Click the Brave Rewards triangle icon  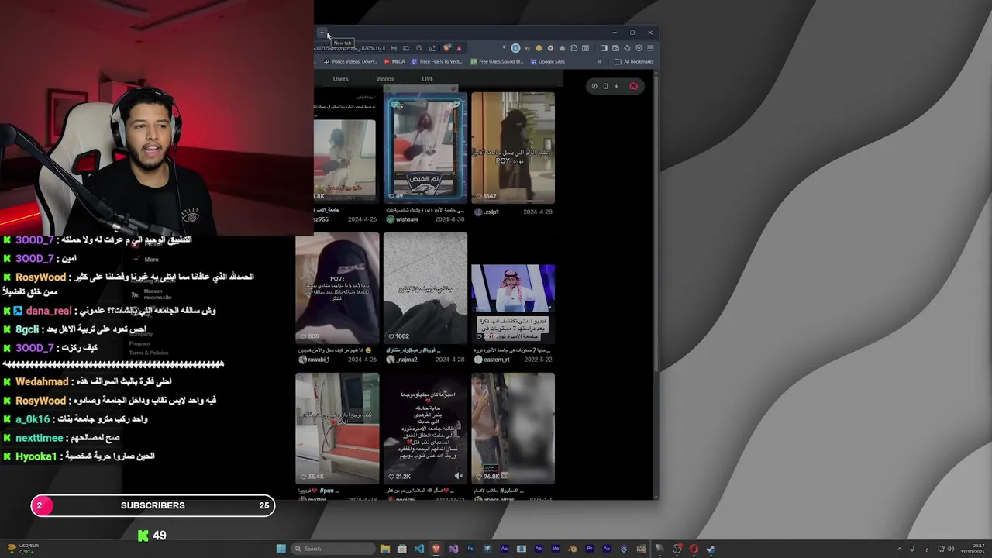pyautogui.click(x=460, y=48)
